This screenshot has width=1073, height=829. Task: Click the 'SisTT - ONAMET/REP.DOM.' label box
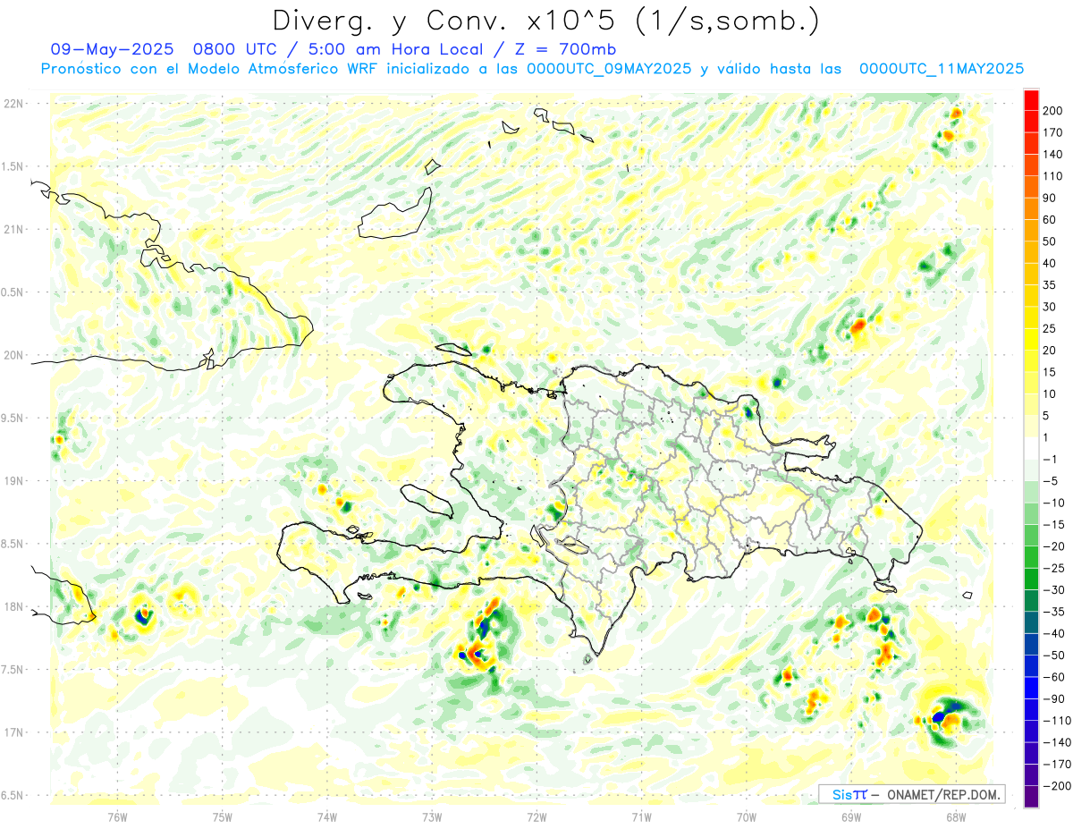[912, 794]
